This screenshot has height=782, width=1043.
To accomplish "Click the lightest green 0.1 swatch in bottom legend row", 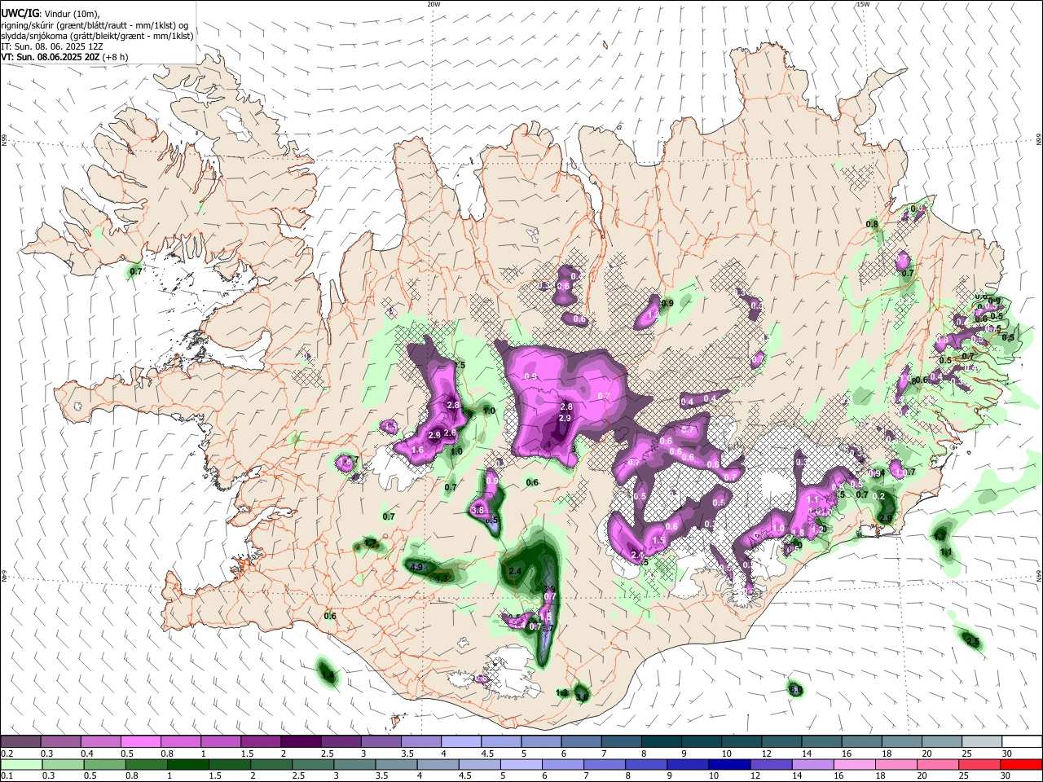I will pos(21,765).
